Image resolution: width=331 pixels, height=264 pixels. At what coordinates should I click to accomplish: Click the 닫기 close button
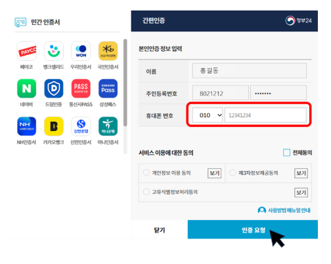[160, 230]
